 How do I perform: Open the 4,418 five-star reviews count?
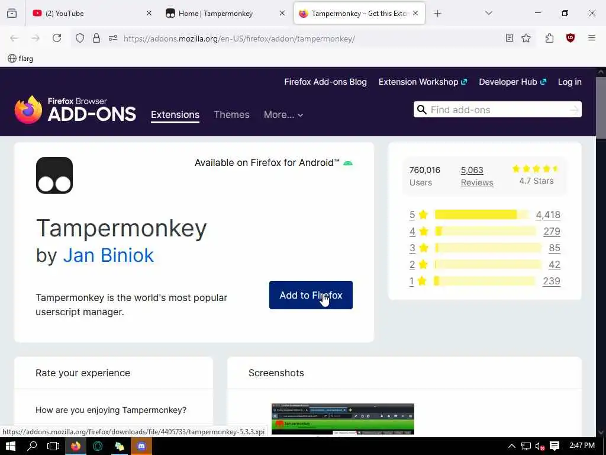(x=547, y=214)
